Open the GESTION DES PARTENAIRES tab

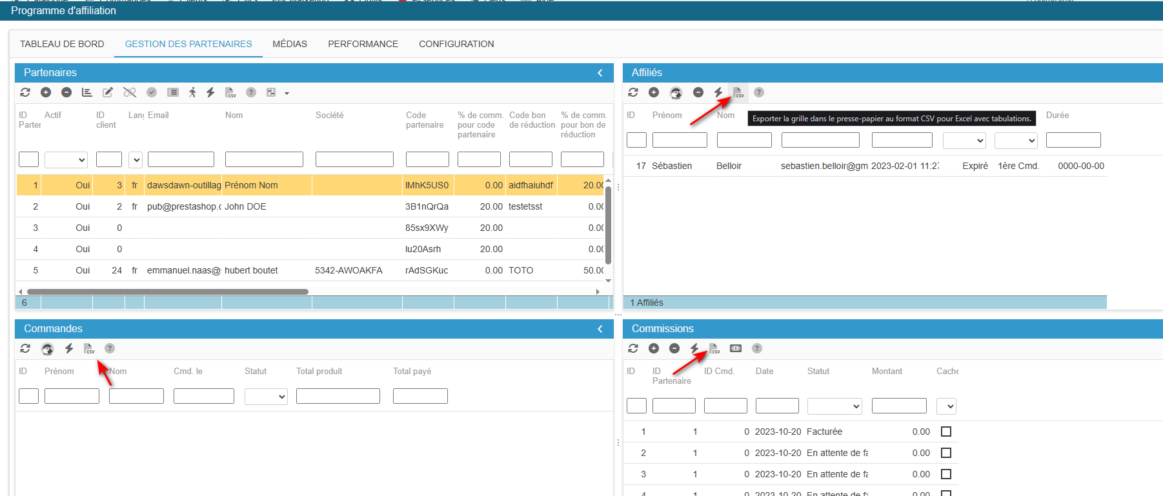coord(188,44)
